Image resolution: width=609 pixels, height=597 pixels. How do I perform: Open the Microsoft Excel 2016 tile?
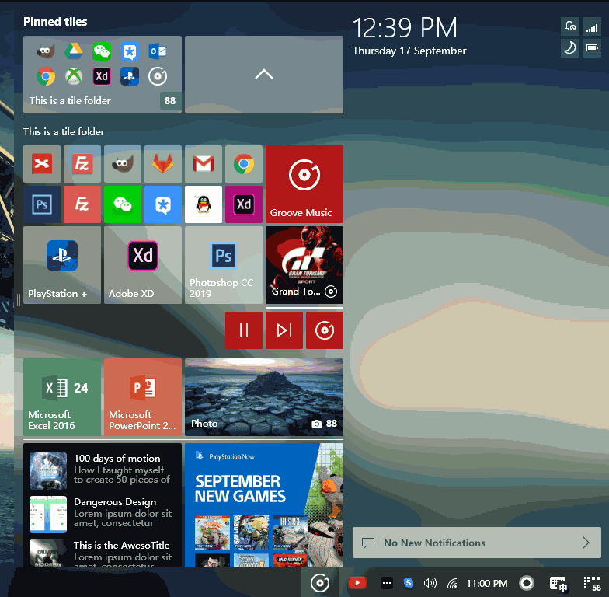coord(62,397)
